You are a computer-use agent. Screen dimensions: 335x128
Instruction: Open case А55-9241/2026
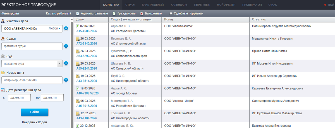click(87, 68)
